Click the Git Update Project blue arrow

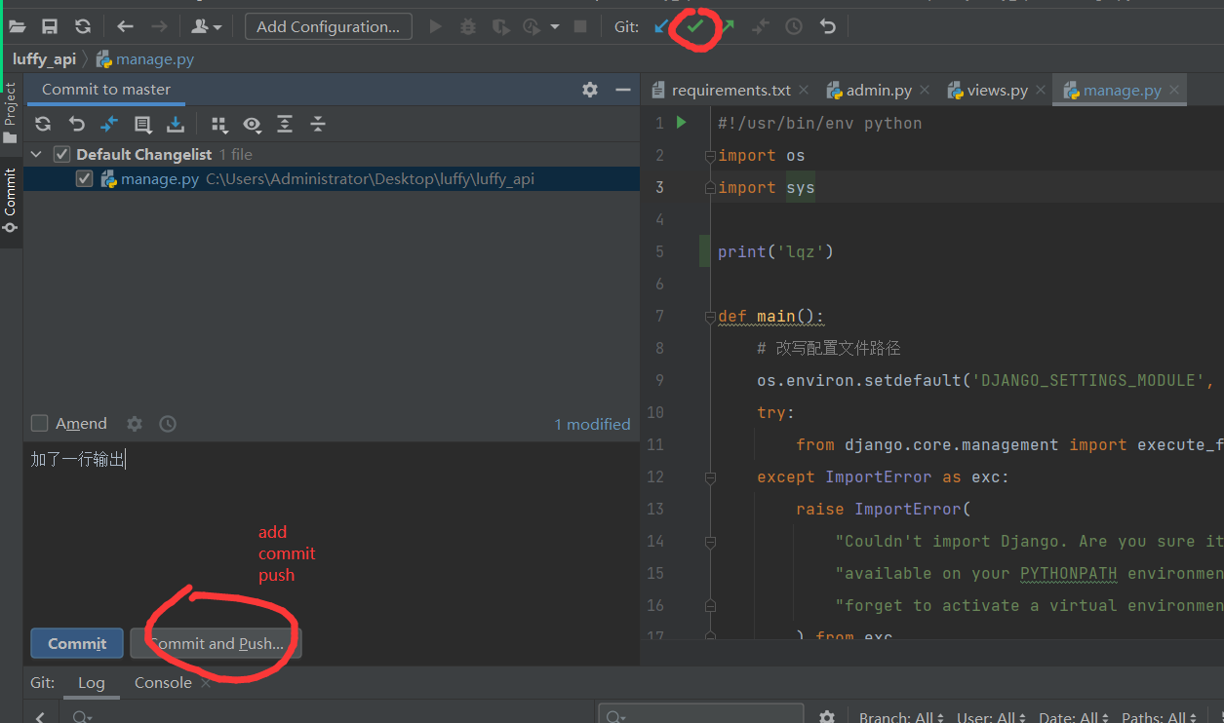pyautogui.click(x=662, y=26)
